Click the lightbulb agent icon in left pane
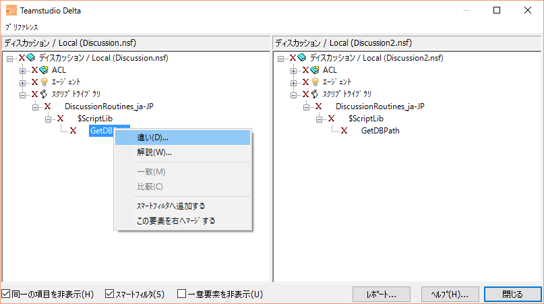The width and height of the screenshot is (544, 304). (x=44, y=82)
